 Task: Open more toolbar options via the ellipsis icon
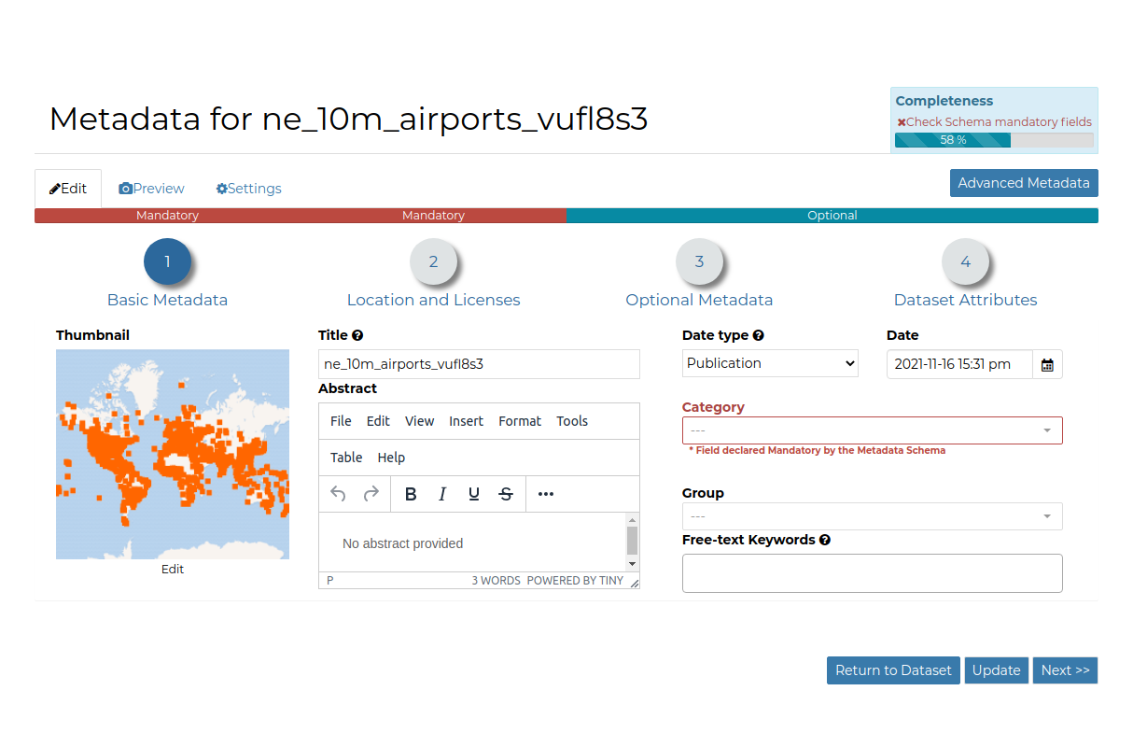(x=545, y=493)
